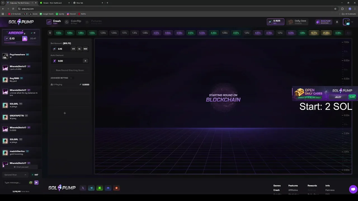Screen dimensions: 358x201
Task: Clear the auto cashout value
Action: click(85, 61)
